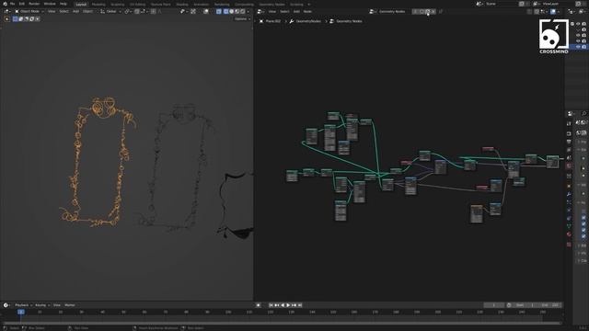This screenshot has height=331, width=589.
Task: Toggle visibility eye of highlighted outliner item
Action: point(578,46)
